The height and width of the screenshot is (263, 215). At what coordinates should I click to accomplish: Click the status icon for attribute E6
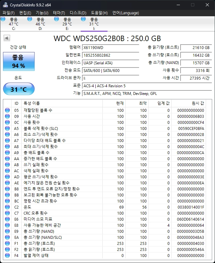(7, 219)
